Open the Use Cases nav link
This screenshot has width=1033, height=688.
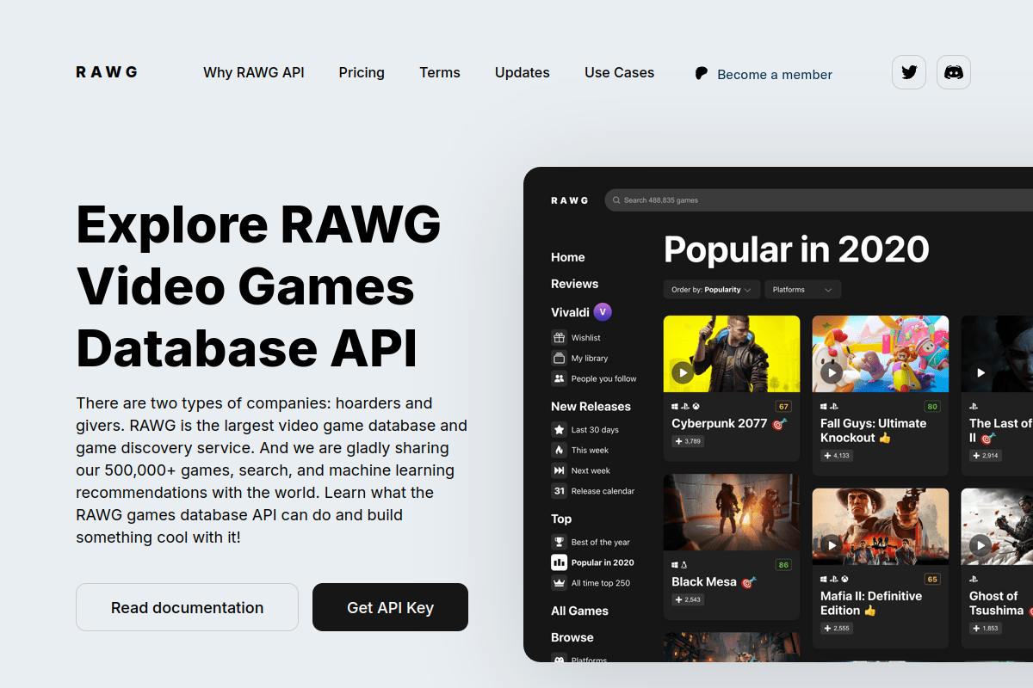[620, 72]
